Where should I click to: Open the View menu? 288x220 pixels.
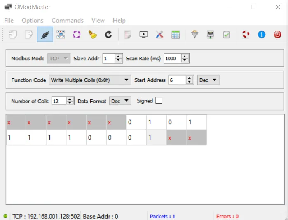pos(98,20)
